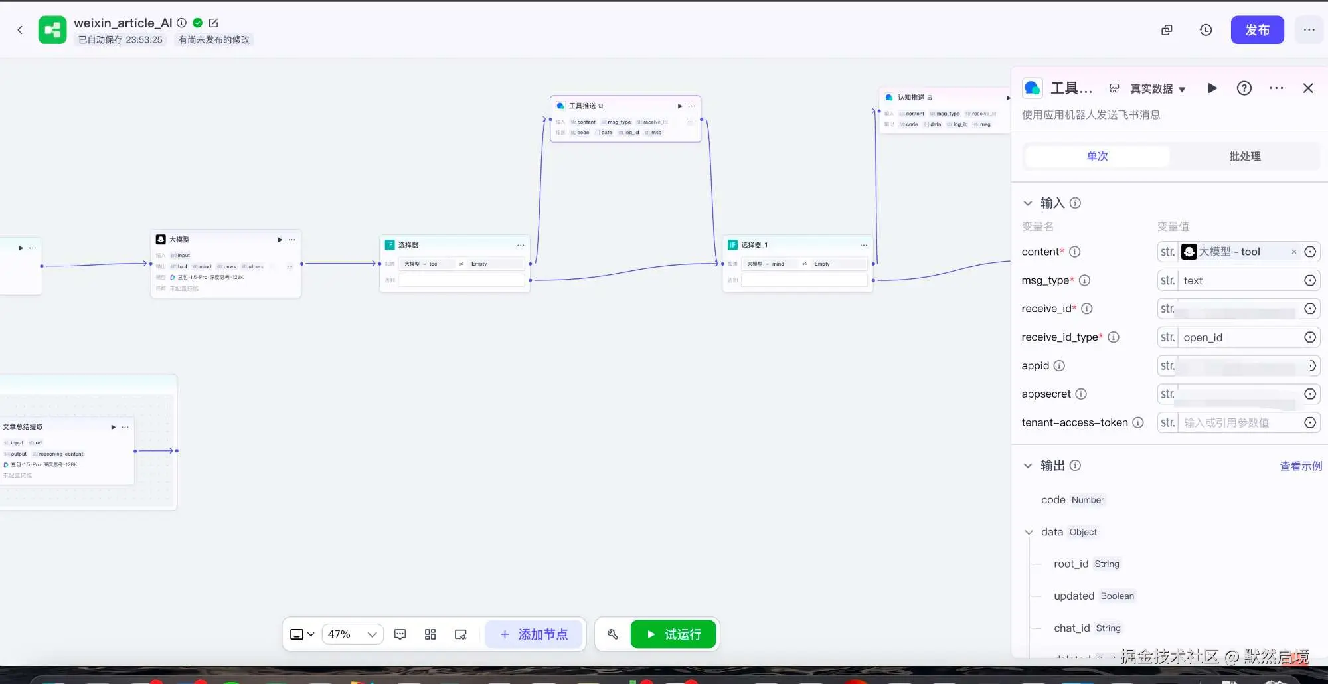Image resolution: width=1328 pixels, height=684 pixels.
Task: Edit the workflow name with the pencil icon
Action: click(x=214, y=23)
